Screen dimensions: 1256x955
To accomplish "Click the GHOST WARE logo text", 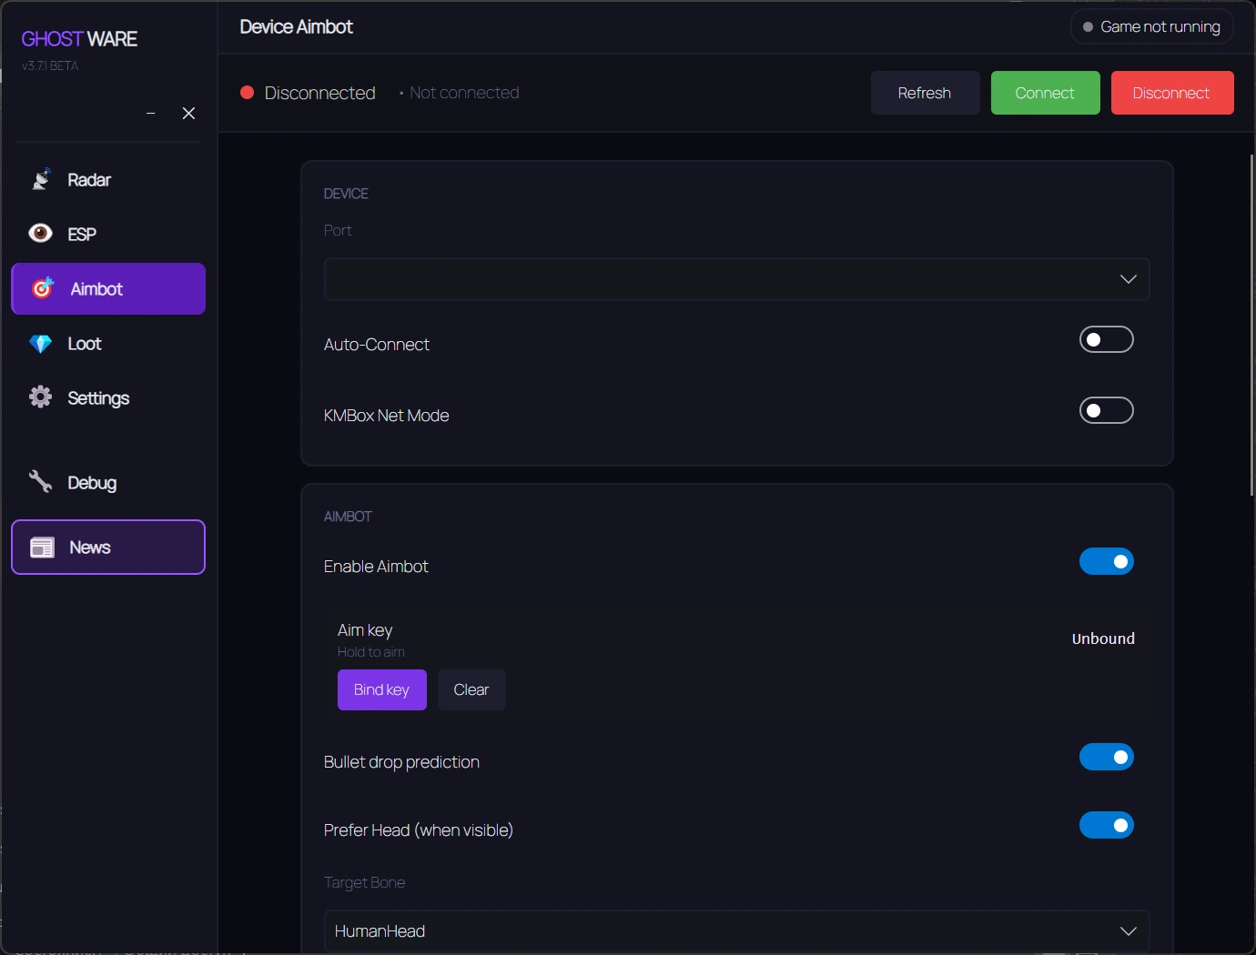I will 79,39.
